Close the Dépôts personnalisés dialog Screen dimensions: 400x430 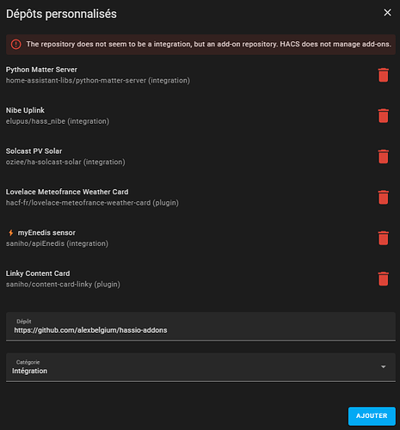click(x=387, y=13)
